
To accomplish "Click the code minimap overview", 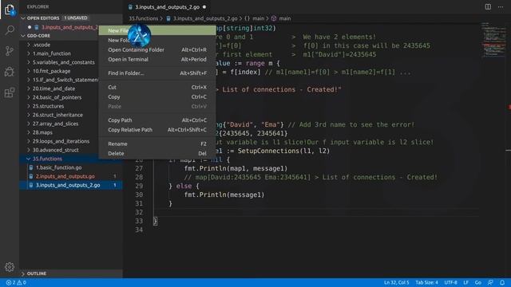I will 493,40.
